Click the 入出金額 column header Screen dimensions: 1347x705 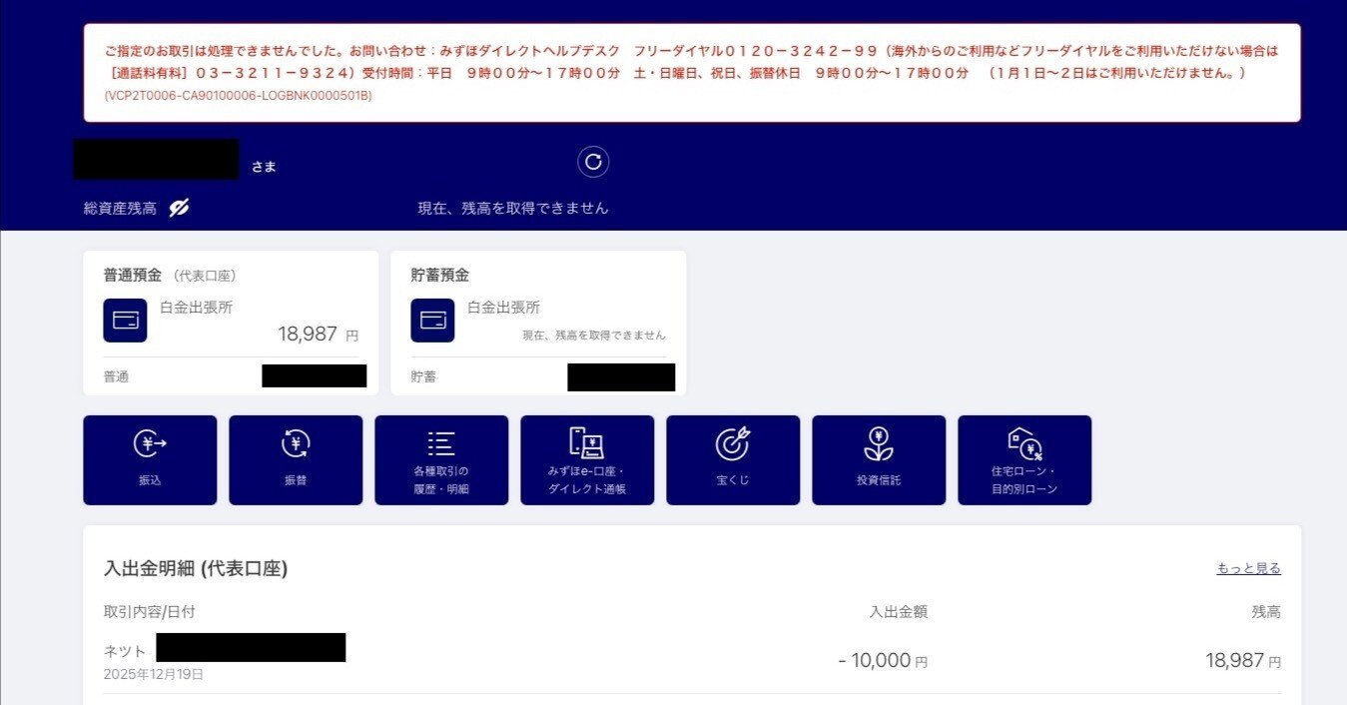[x=899, y=611]
